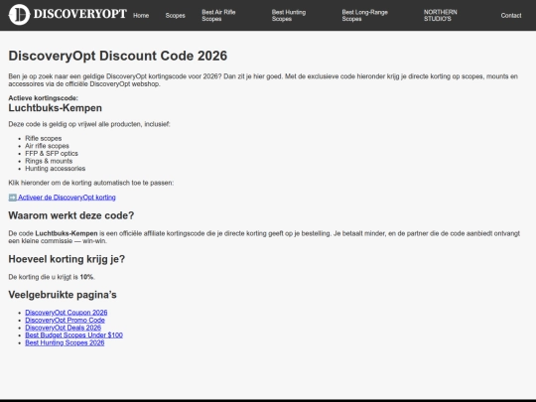Image resolution: width=536 pixels, height=402 pixels.
Task: Visit NORTHERN STUDIO'S nav link
Action: 441,15
